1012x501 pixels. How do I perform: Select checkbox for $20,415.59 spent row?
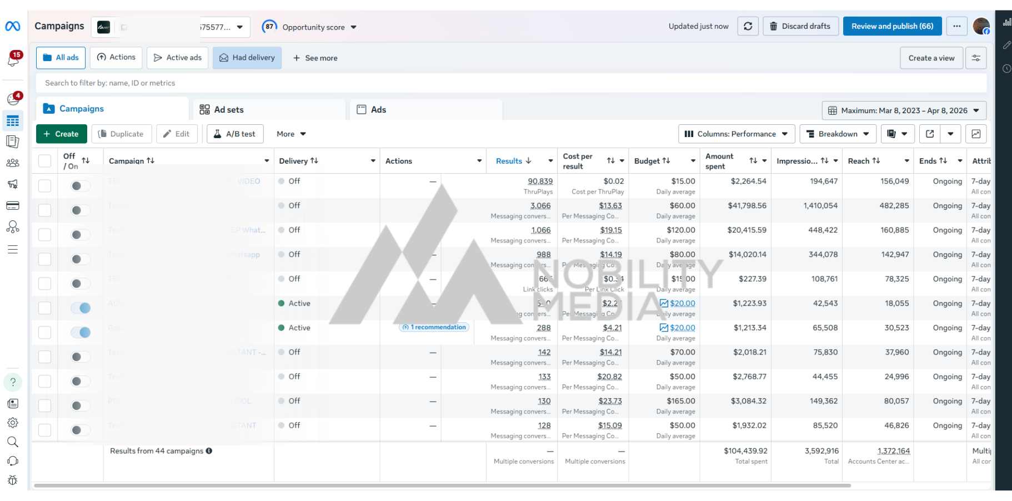click(x=44, y=235)
